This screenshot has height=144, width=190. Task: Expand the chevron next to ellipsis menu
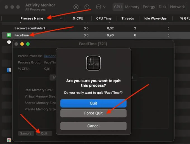[x=104, y=7]
